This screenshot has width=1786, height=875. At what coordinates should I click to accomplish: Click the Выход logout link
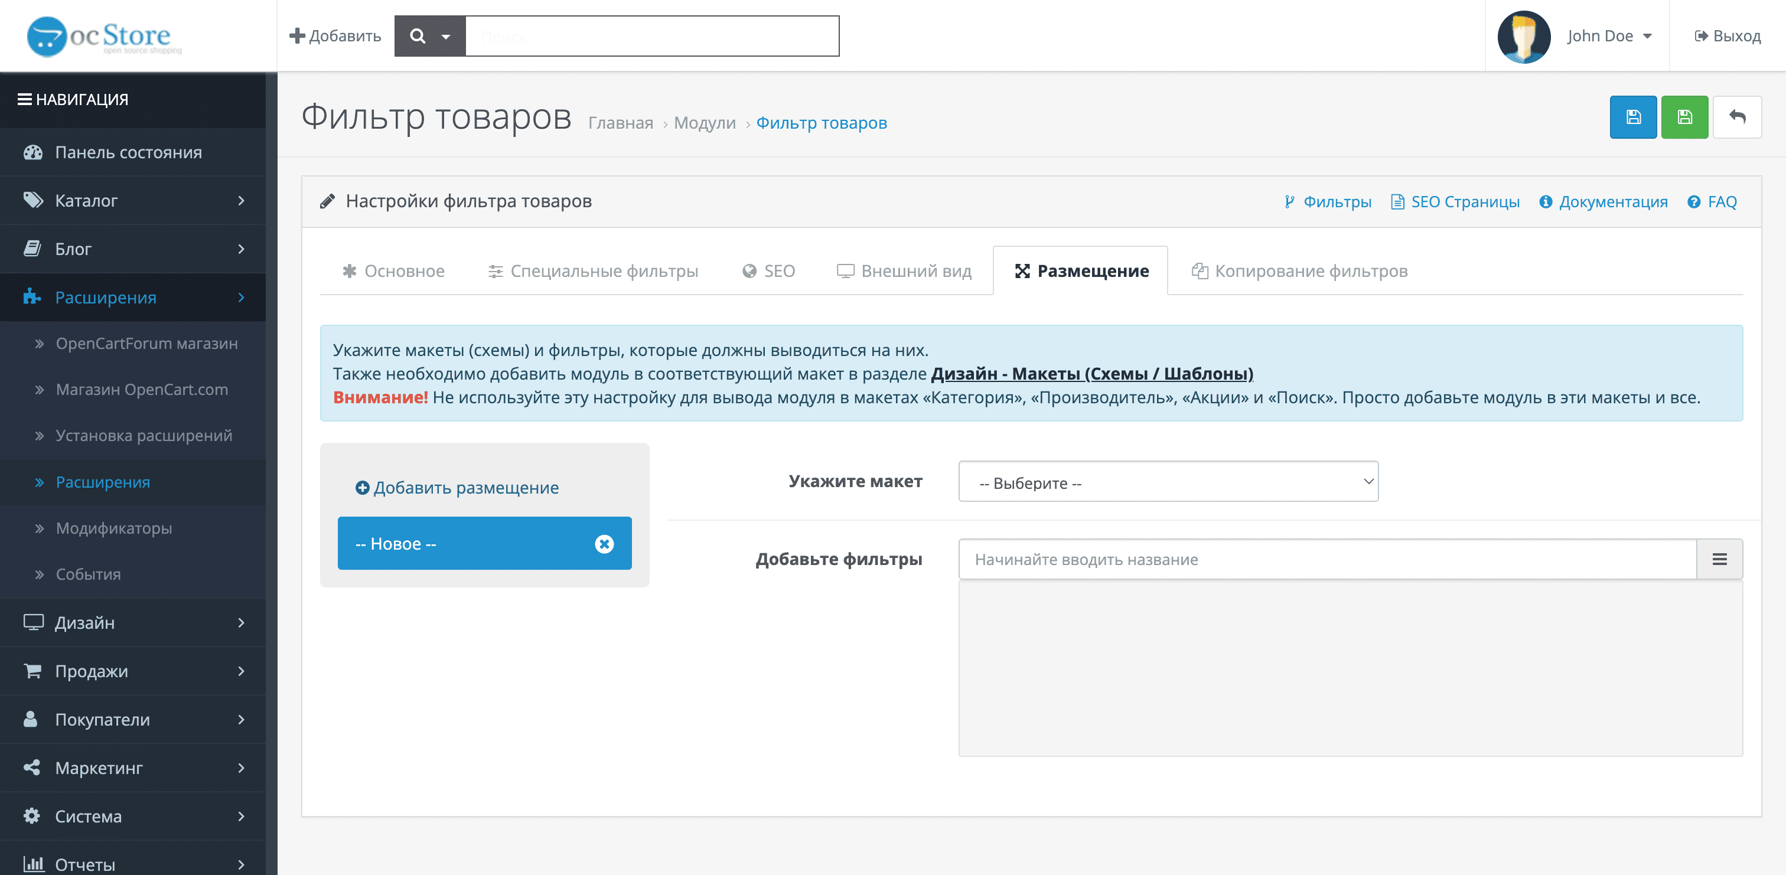pos(1727,36)
